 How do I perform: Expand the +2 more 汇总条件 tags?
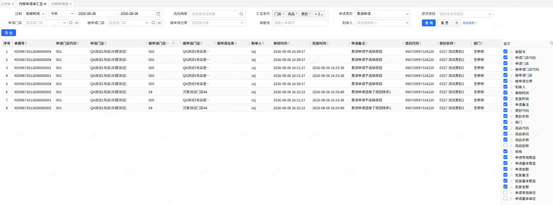click(x=319, y=14)
